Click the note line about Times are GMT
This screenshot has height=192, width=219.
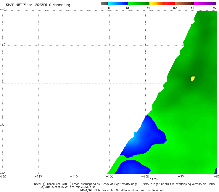124,184
